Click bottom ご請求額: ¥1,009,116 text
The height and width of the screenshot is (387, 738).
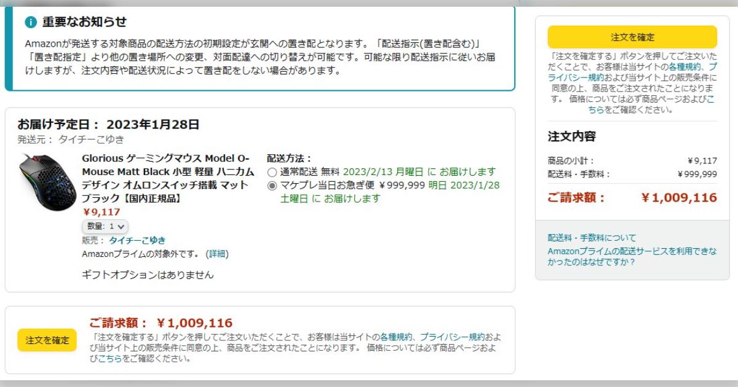[161, 323]
